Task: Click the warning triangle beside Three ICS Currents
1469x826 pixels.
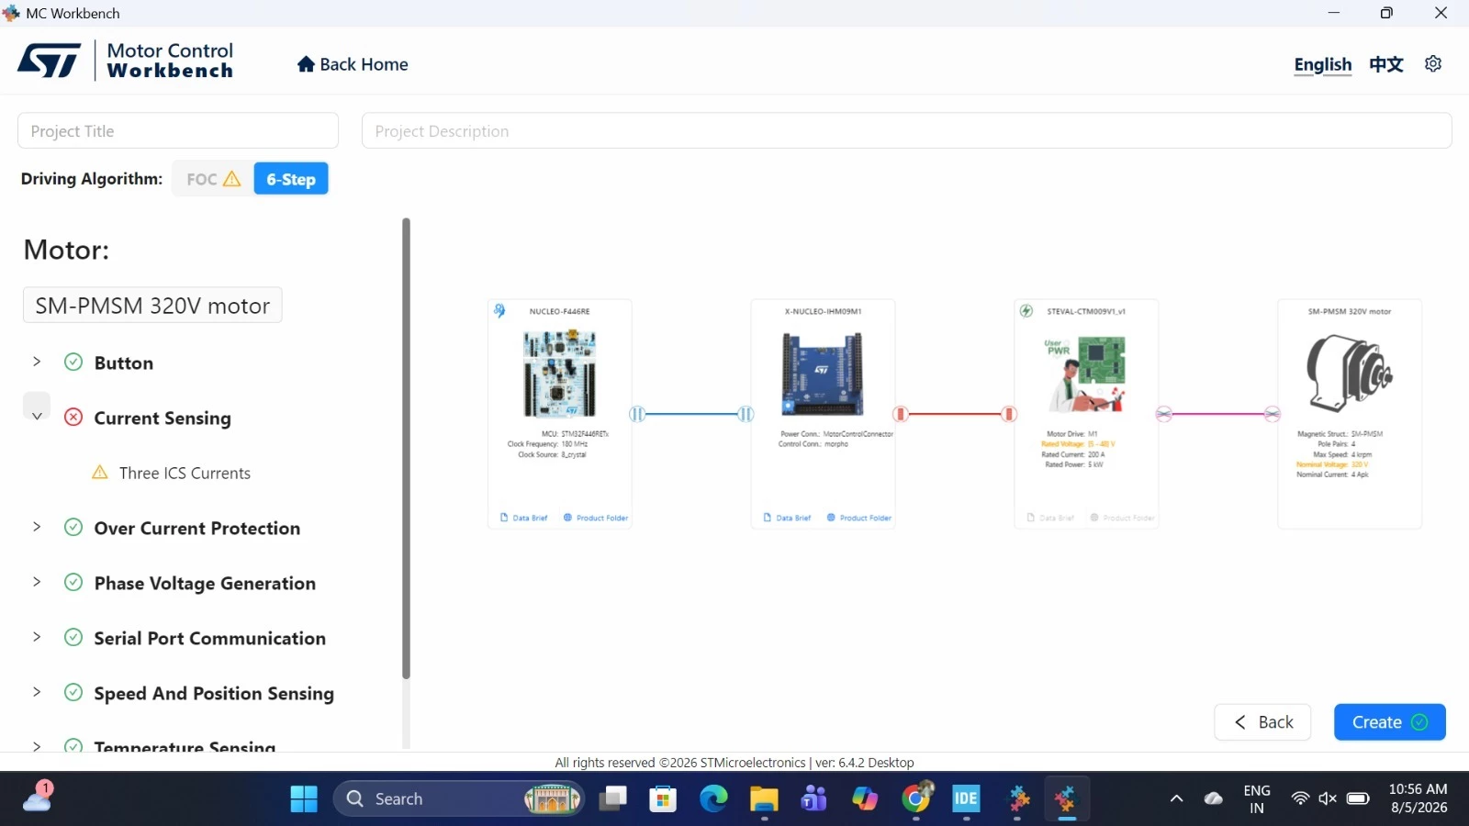Action: click(x=100, y=473)
